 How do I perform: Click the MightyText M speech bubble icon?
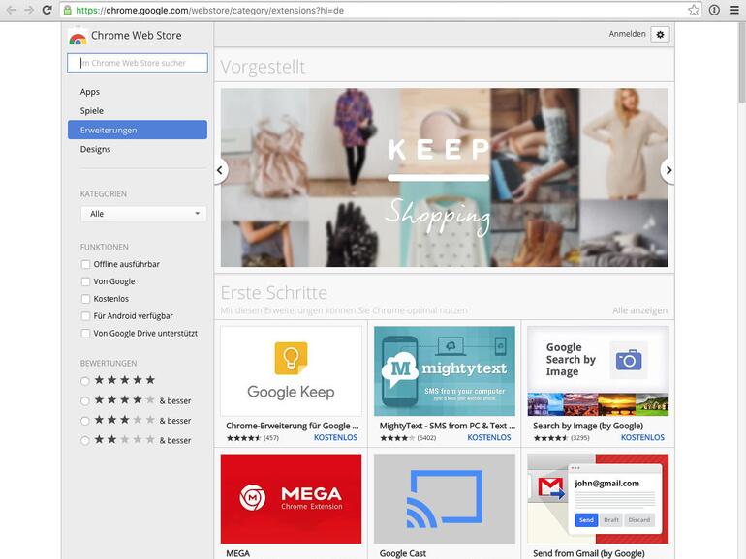pos(399,368)
